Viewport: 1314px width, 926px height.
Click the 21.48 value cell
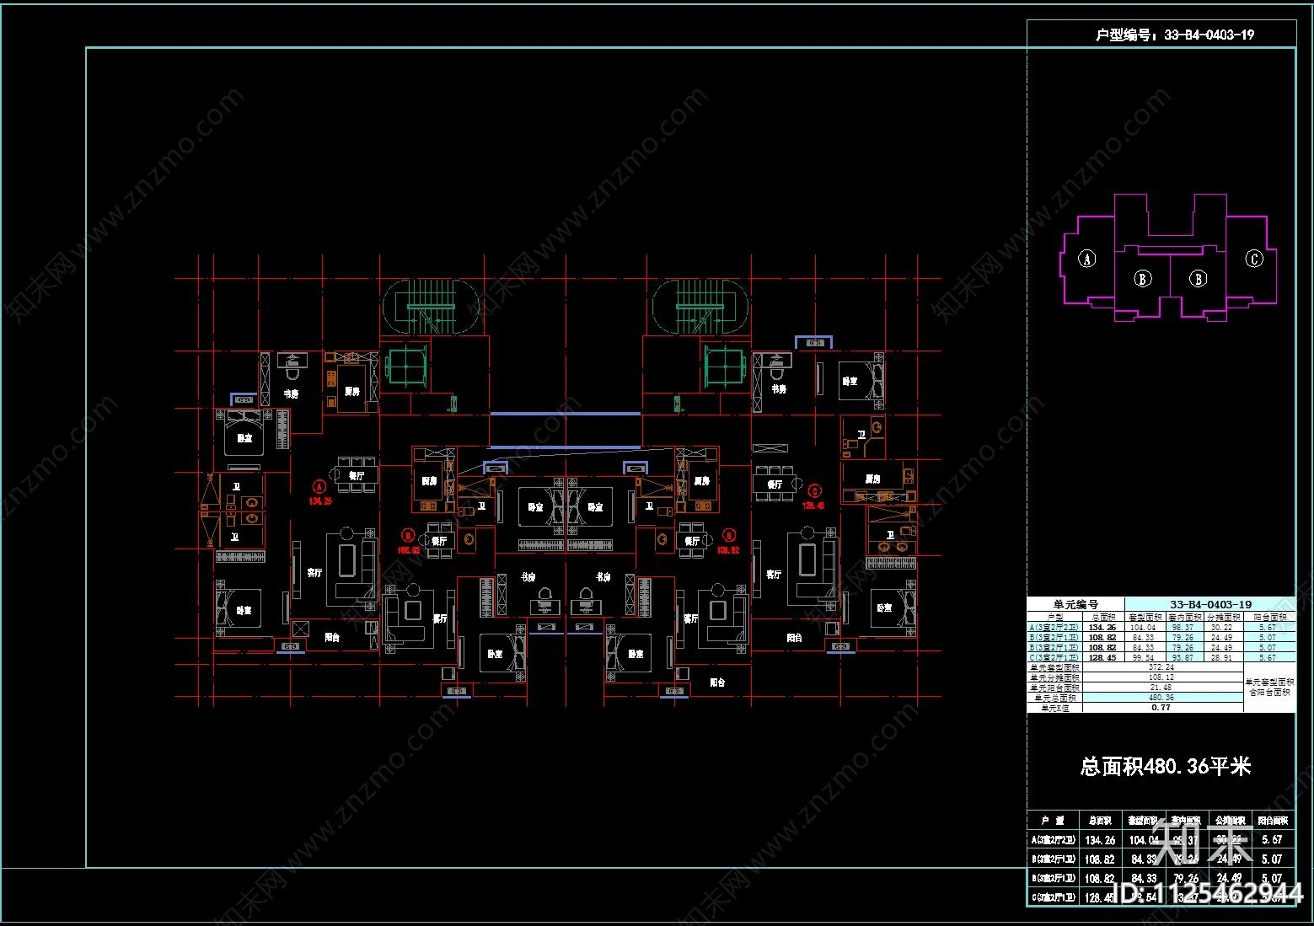[1163, 687]
